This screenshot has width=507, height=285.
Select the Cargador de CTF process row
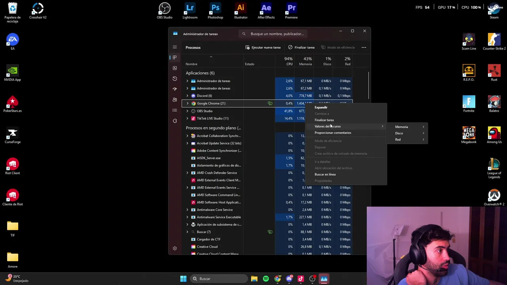pyautogui.click(x=267, y=239)
